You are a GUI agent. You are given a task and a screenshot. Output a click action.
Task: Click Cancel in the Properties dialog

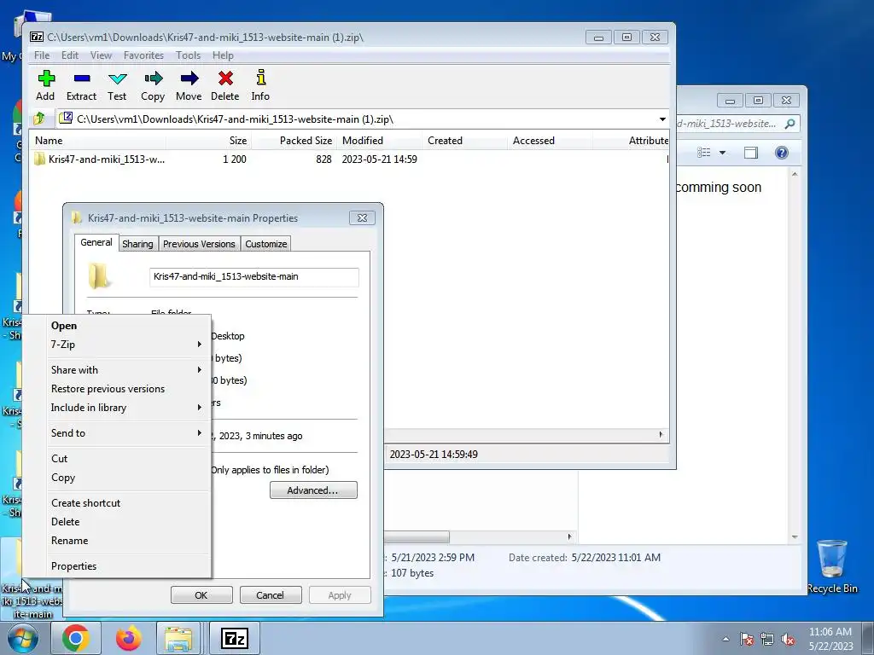click(x=271, y=594)
